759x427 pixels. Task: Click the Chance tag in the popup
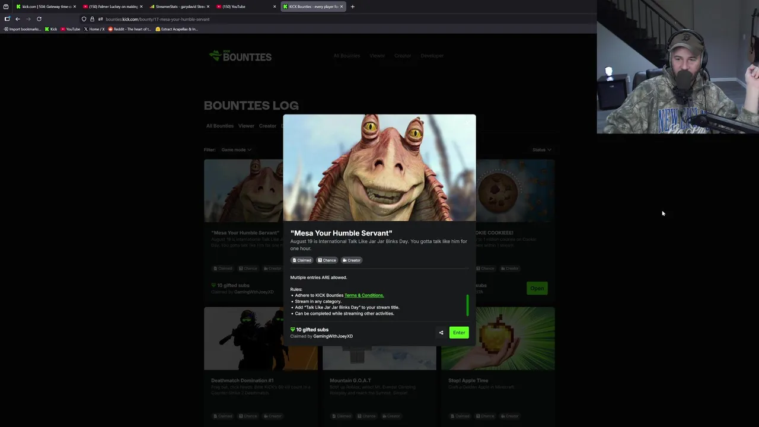pos(327,260)
